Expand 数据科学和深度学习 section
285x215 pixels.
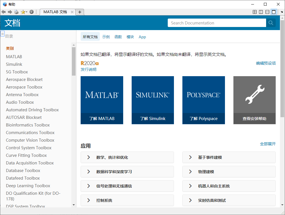point(127,172)
